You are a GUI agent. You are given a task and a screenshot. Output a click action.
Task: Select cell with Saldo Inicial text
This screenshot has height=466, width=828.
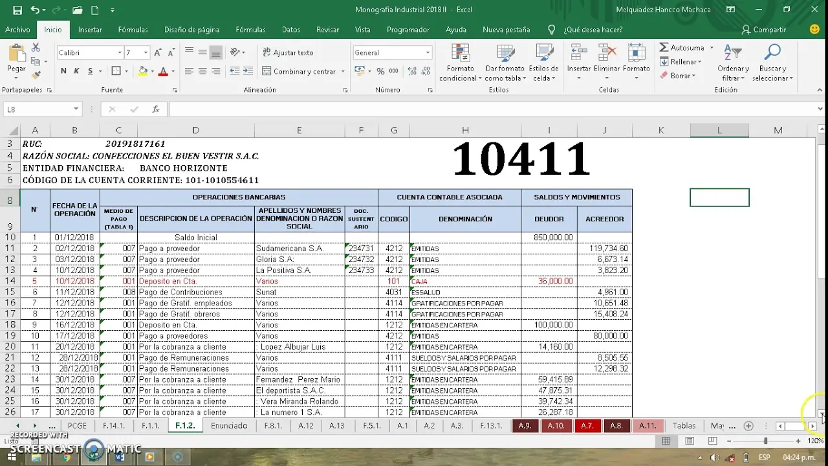pyautogui.click(x=195, y=238)
